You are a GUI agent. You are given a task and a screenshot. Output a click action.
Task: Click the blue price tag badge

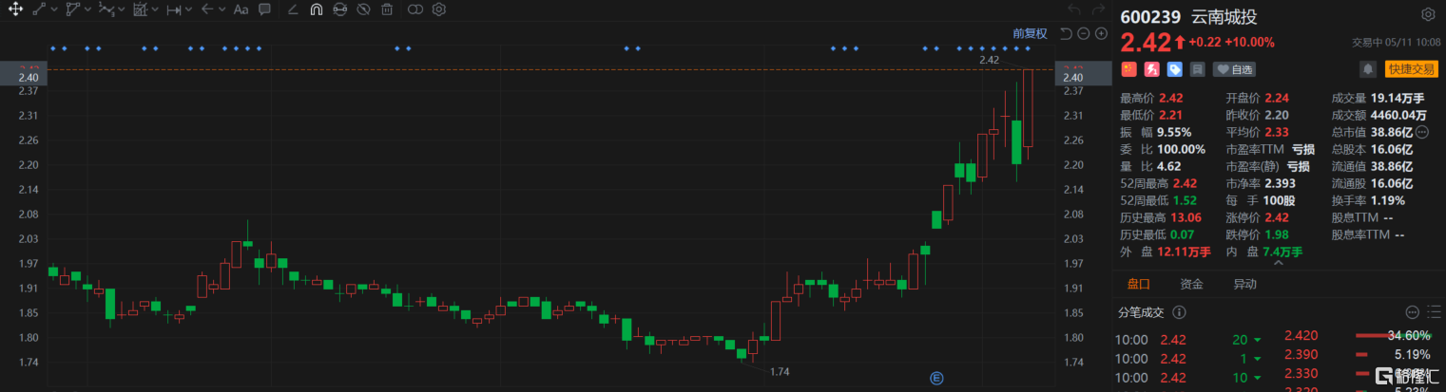[x=1175, y=69]
